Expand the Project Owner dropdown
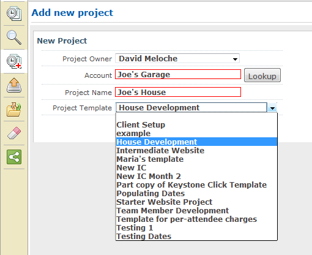Image resolution: width=312 pixels, height=255 pixels. 177,59
